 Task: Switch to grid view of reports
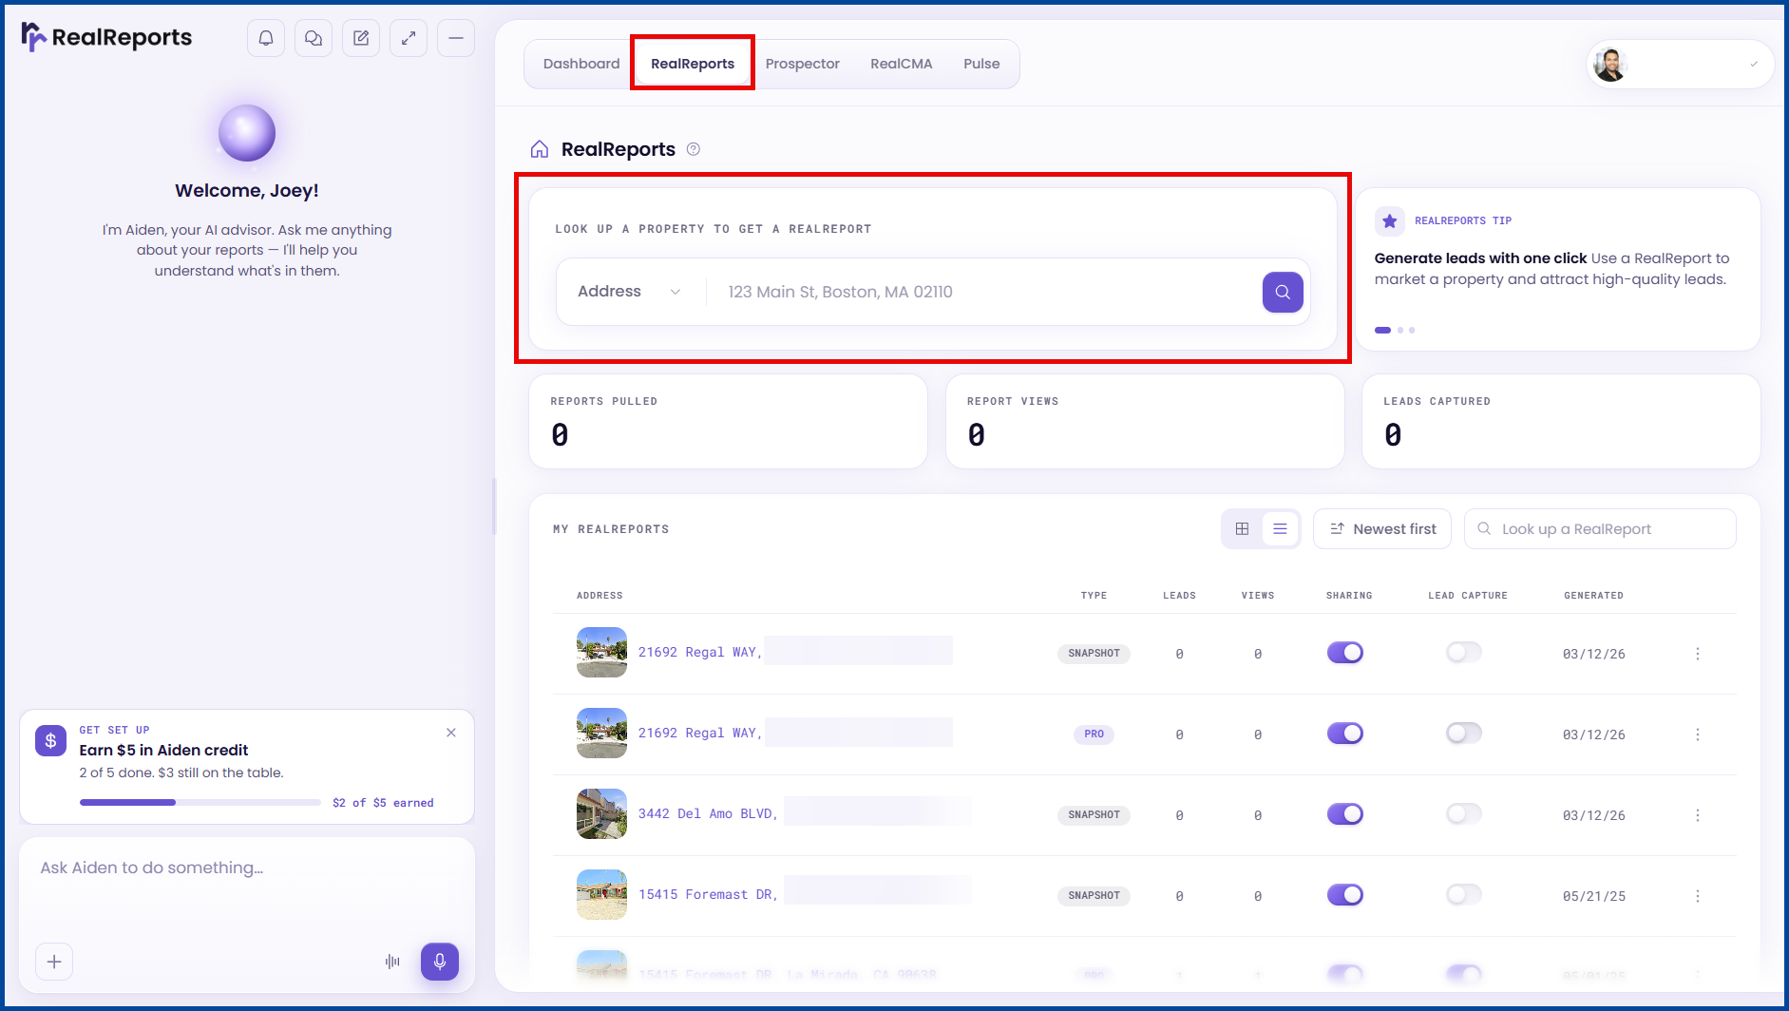click(x=1242, y=529)
